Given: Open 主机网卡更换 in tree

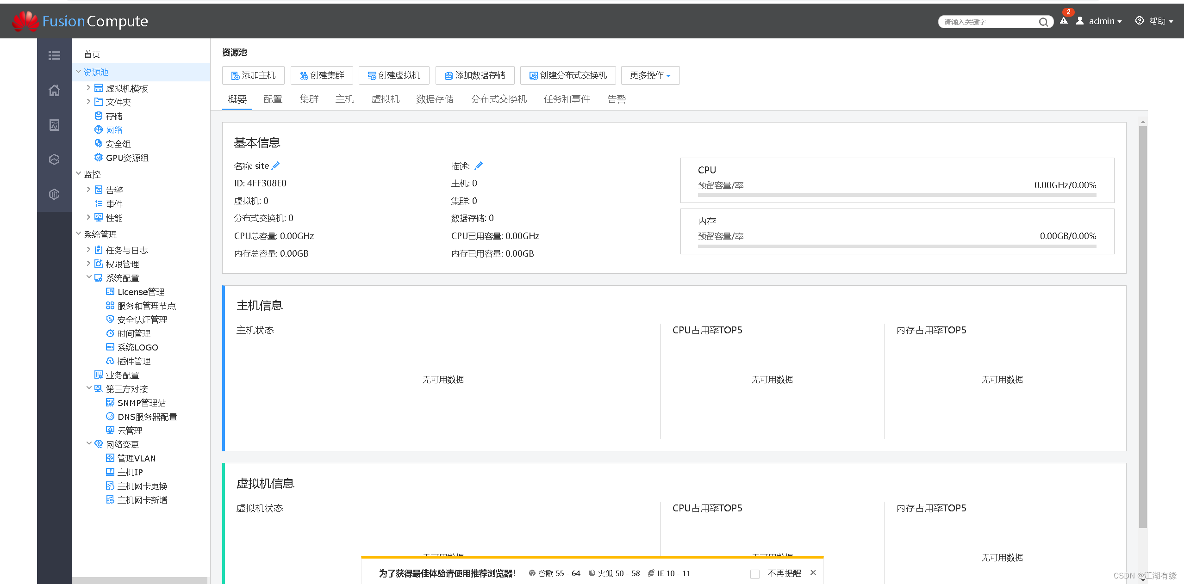Looking at the screenshot, I should tap(142, 486).
